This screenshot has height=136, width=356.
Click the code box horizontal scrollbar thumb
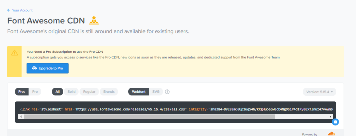(x=149, y=116)
